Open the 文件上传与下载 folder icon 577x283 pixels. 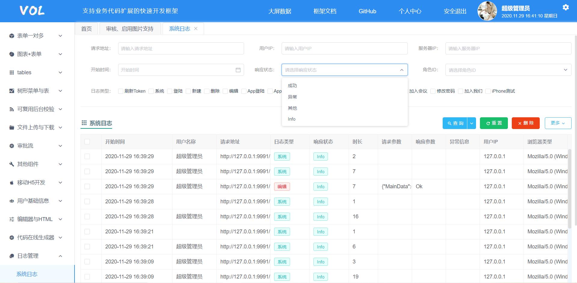[x=11, y=127]
